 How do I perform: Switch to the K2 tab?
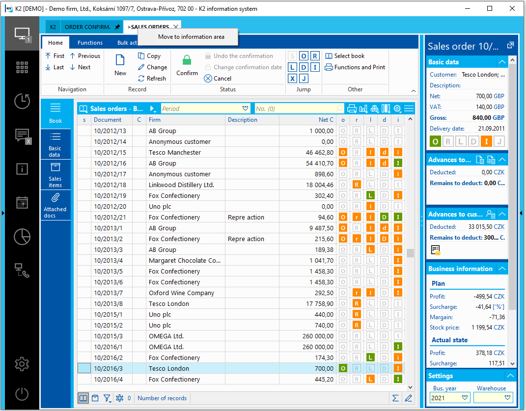pos(53,27)
